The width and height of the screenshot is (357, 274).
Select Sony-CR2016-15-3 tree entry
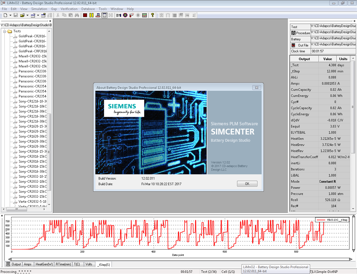(33, 151)
